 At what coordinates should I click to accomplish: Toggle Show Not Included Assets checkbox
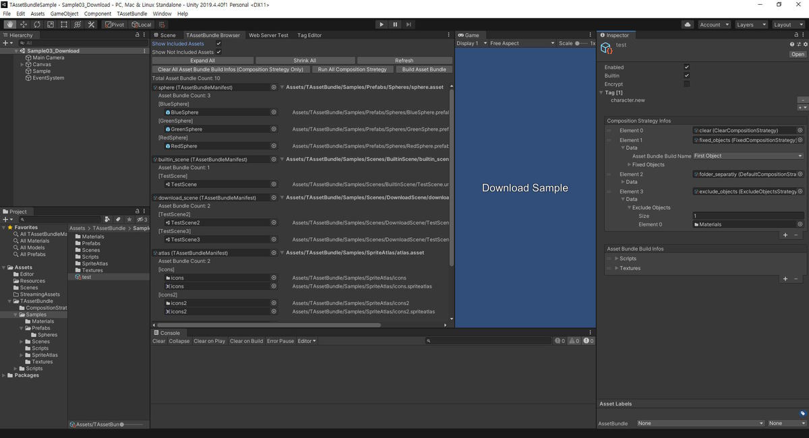pos(218,52)
